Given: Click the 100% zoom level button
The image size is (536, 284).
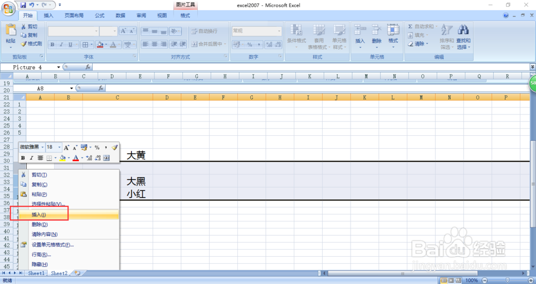Looking at the screenshot, I should coord(472,280).
